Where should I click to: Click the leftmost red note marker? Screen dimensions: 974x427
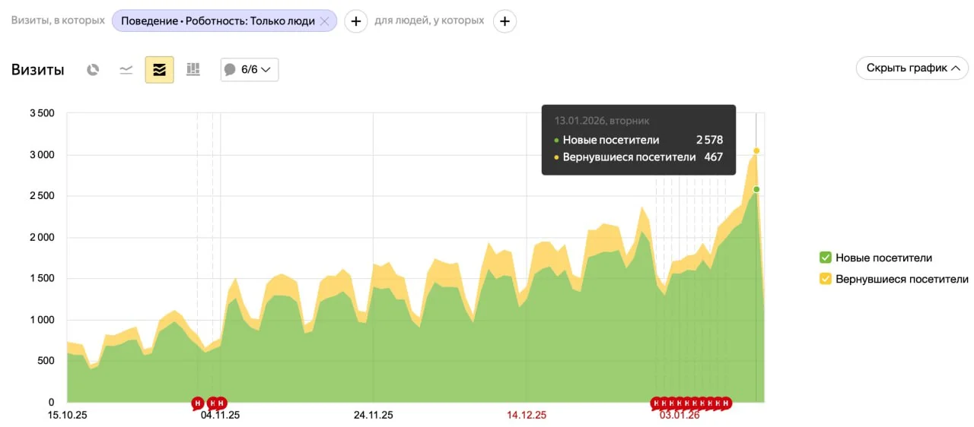coord(198,403)
